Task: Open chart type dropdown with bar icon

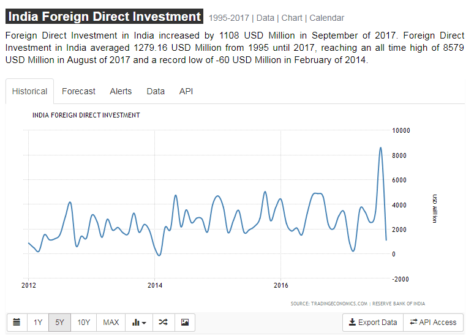Action: 139,322
